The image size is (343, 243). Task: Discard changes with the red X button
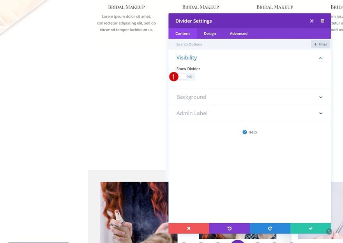click(189, 228)
